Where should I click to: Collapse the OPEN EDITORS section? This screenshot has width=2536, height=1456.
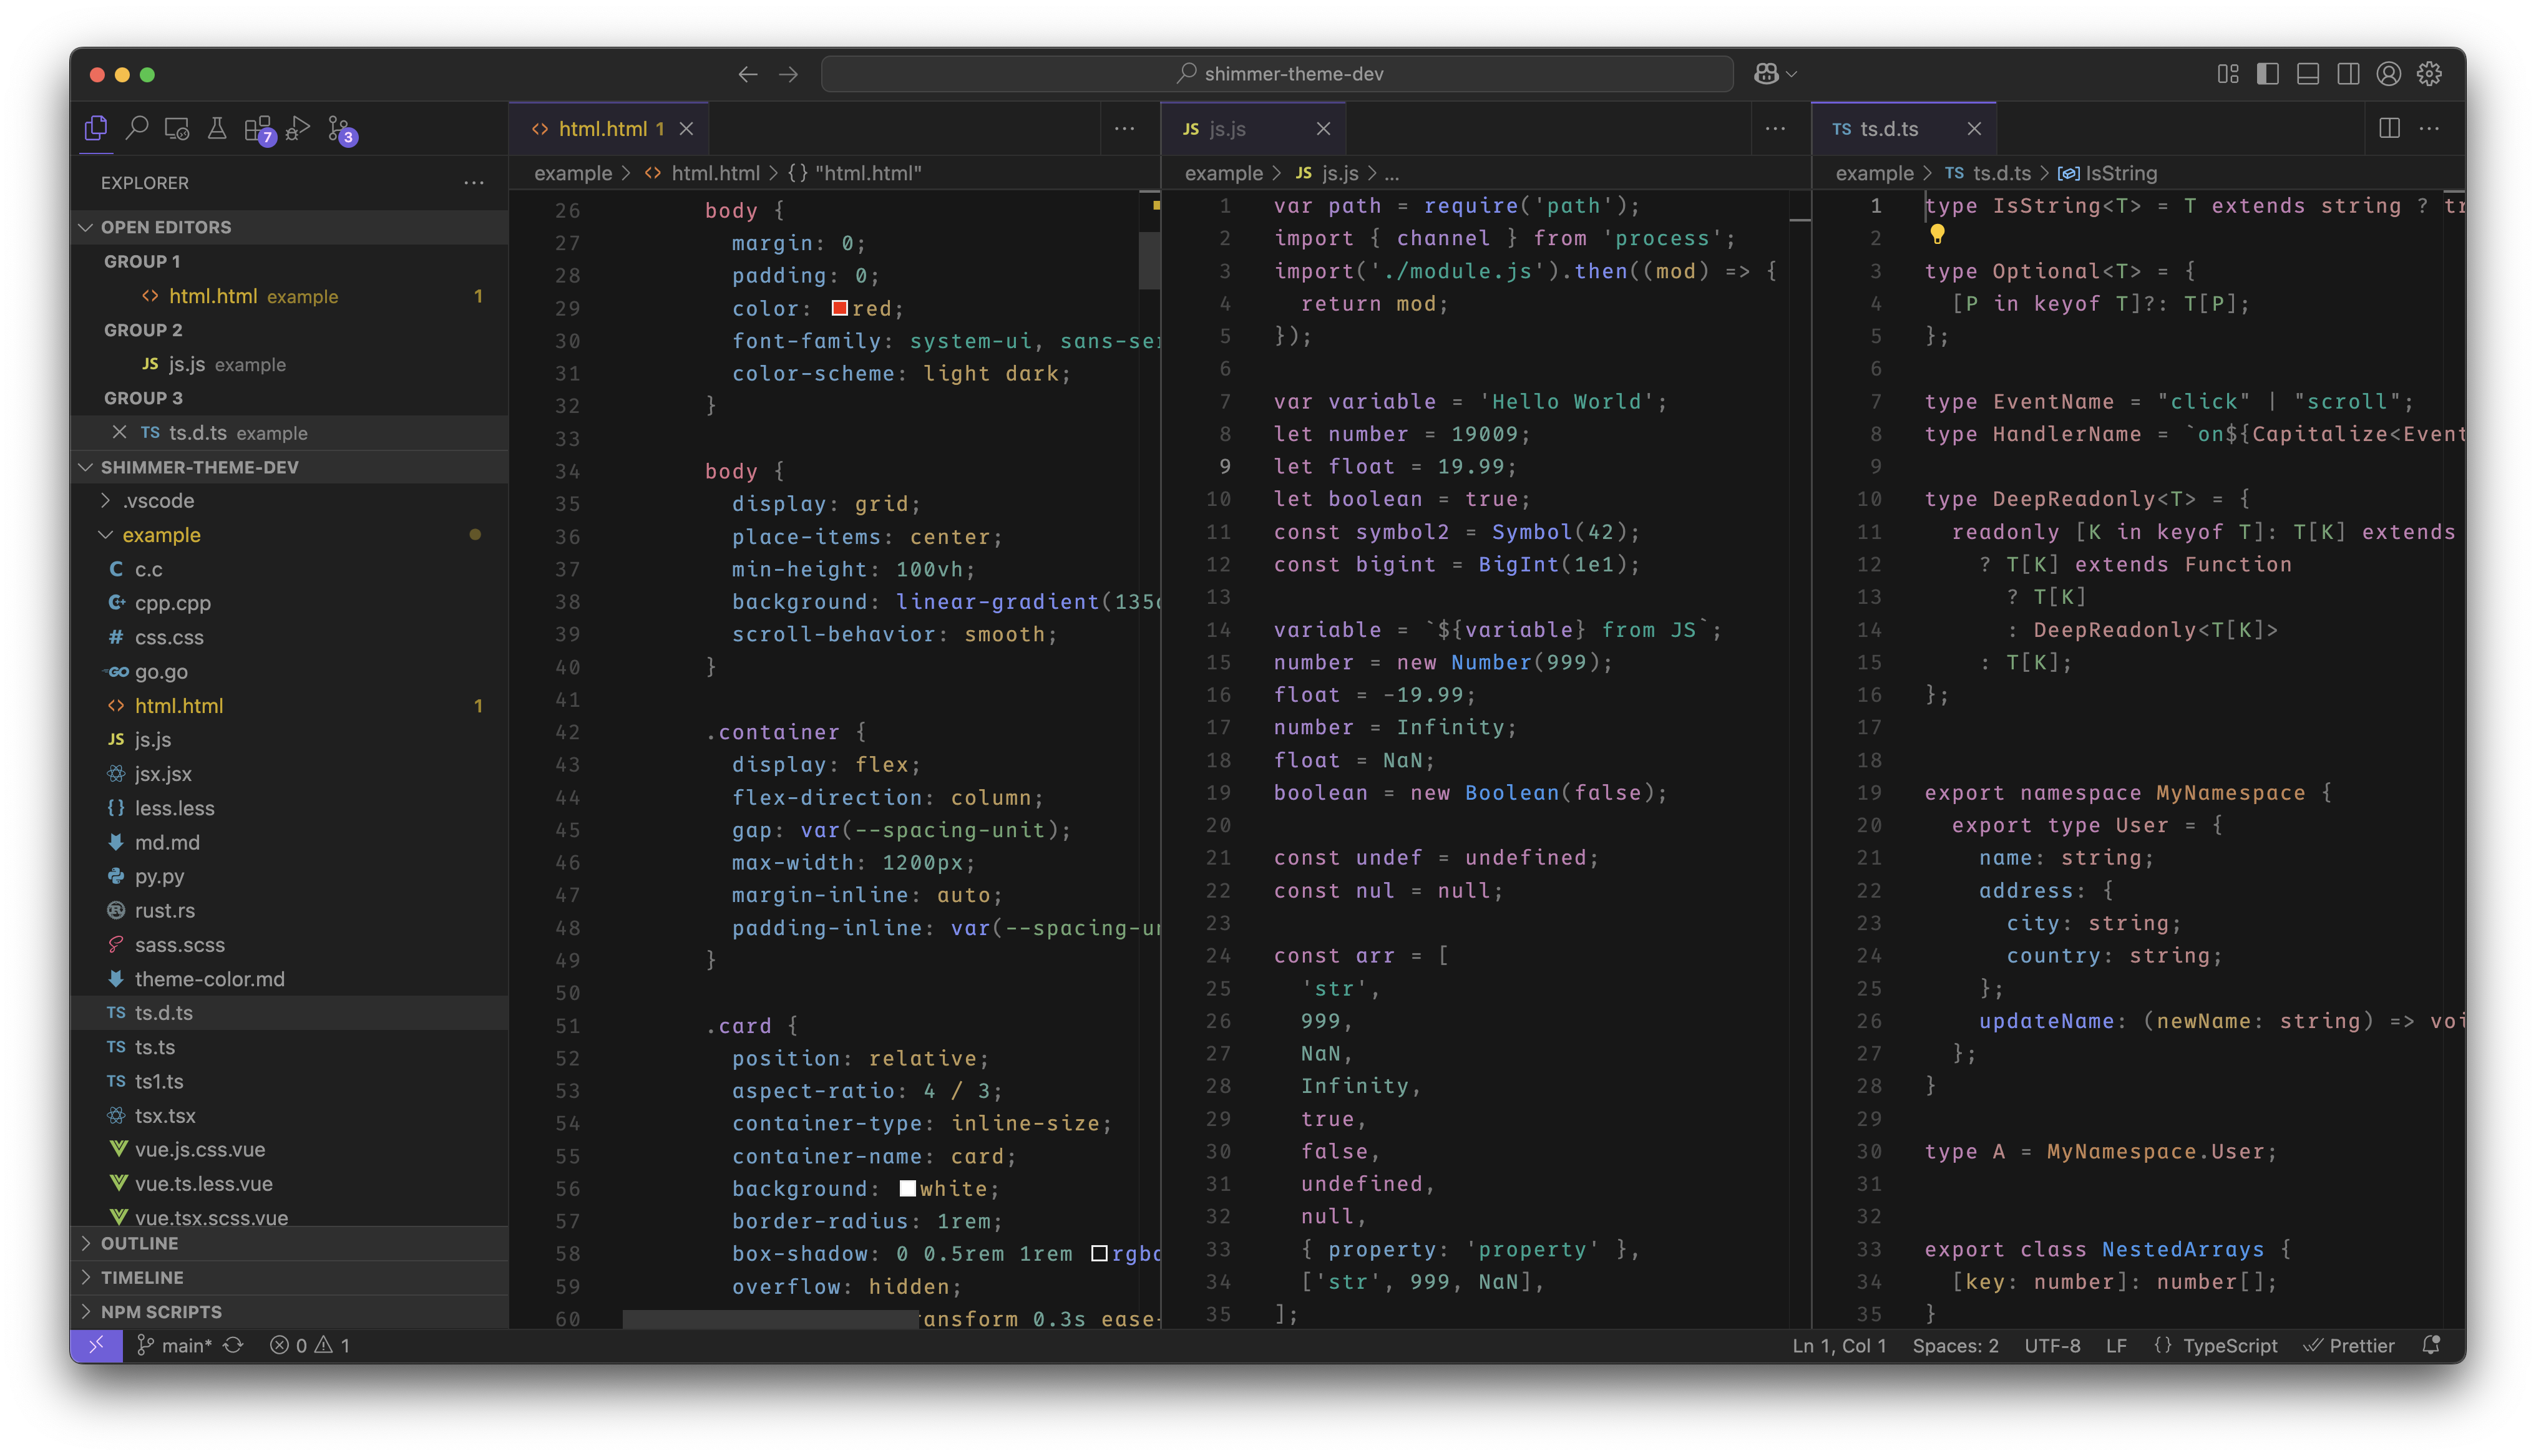point(165,227)
